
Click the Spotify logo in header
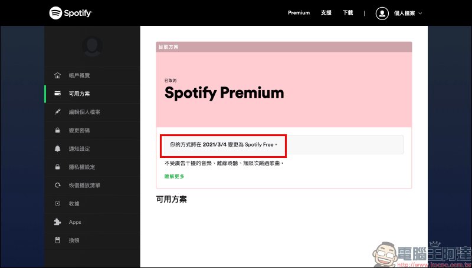point(71,13)
